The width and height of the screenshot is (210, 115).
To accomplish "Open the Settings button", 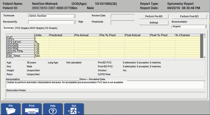I will pos(154,23).
